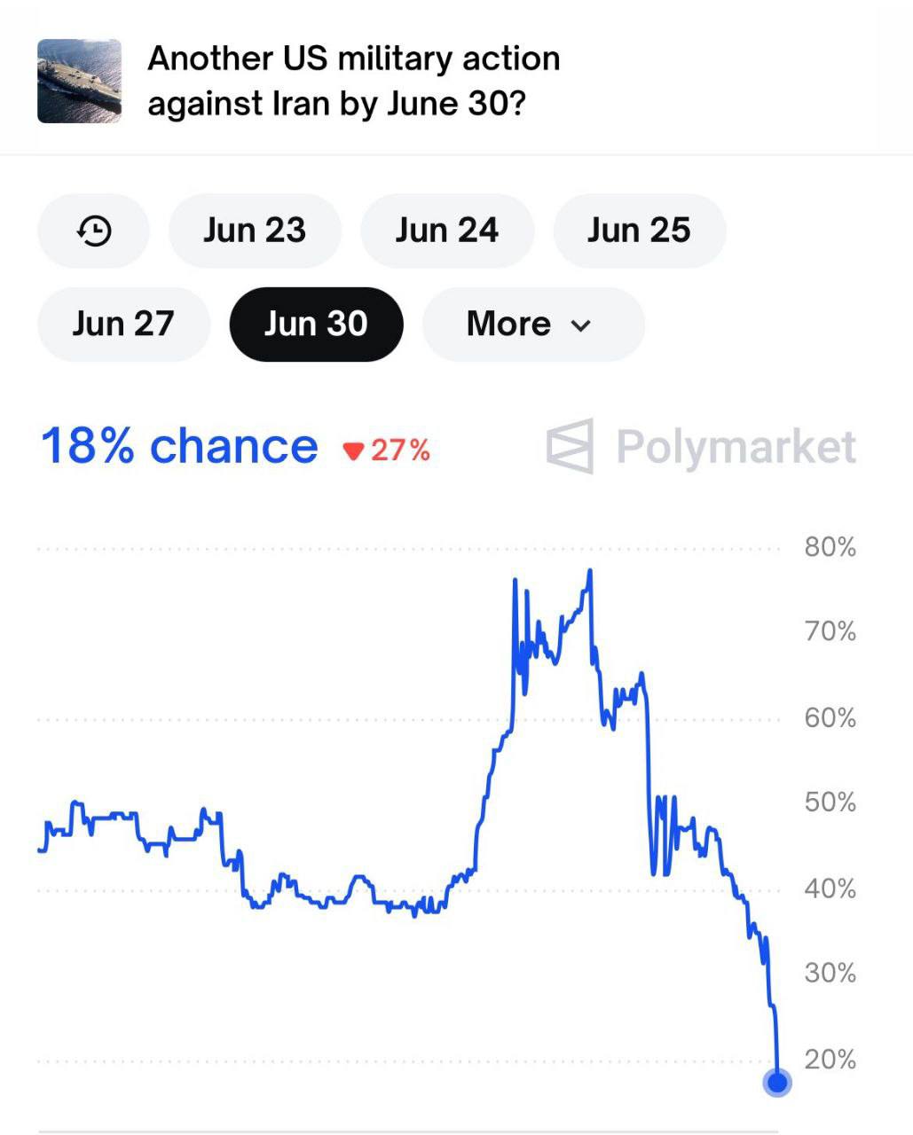Click the red down-triangle change indicator

point(354,451)
